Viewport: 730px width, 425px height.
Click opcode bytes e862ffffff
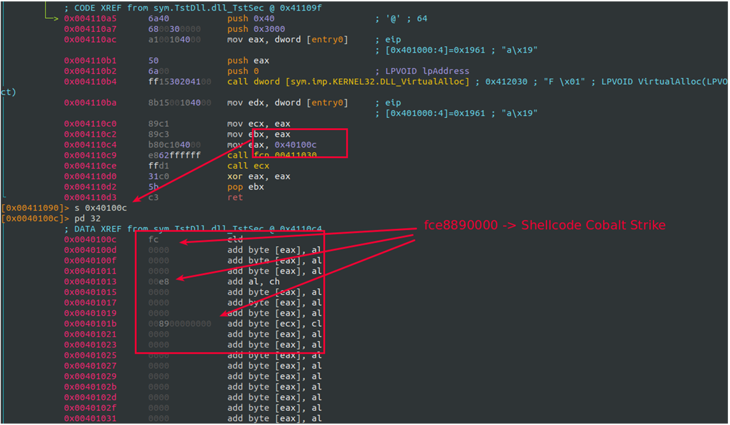pyautogui.click(x=175, y=155)
